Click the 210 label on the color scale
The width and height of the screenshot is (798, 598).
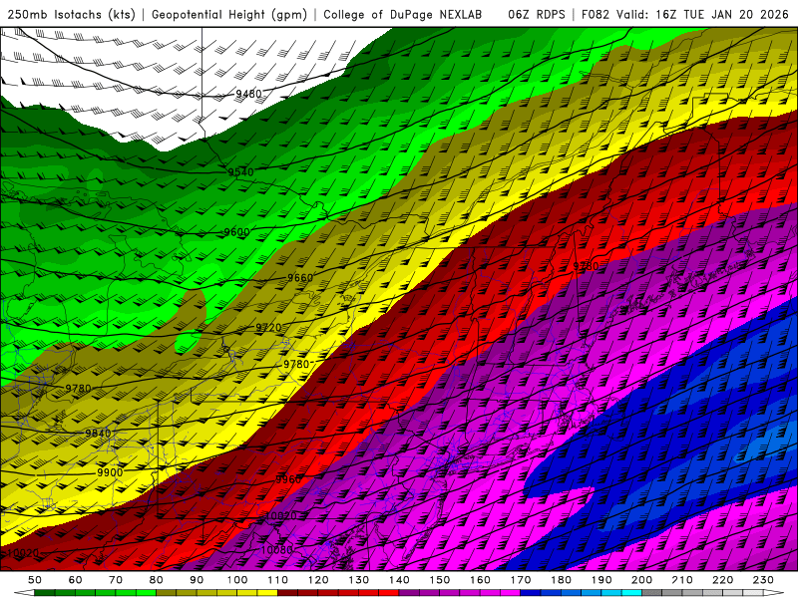click(682, 580)
